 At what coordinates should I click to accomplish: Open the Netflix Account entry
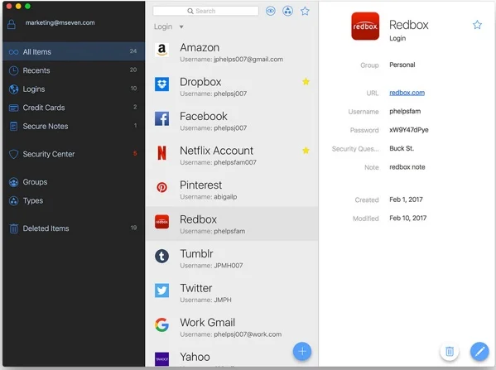[x=232, y=156]
